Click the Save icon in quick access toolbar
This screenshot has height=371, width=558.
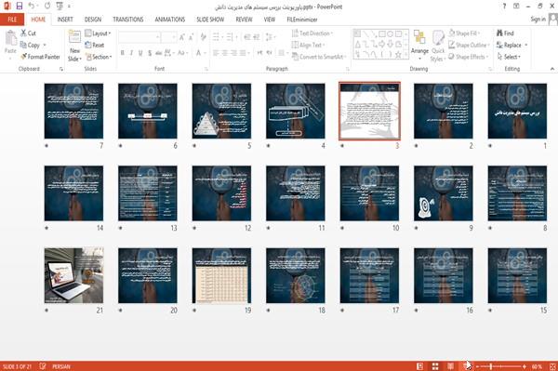tap(20, 6)
